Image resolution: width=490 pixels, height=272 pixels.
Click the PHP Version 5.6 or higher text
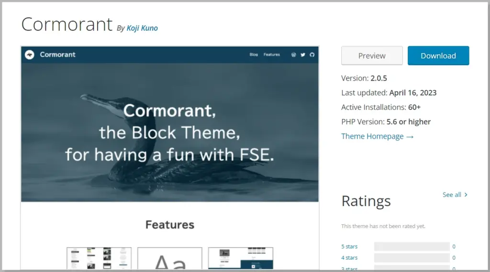[409, 122]
